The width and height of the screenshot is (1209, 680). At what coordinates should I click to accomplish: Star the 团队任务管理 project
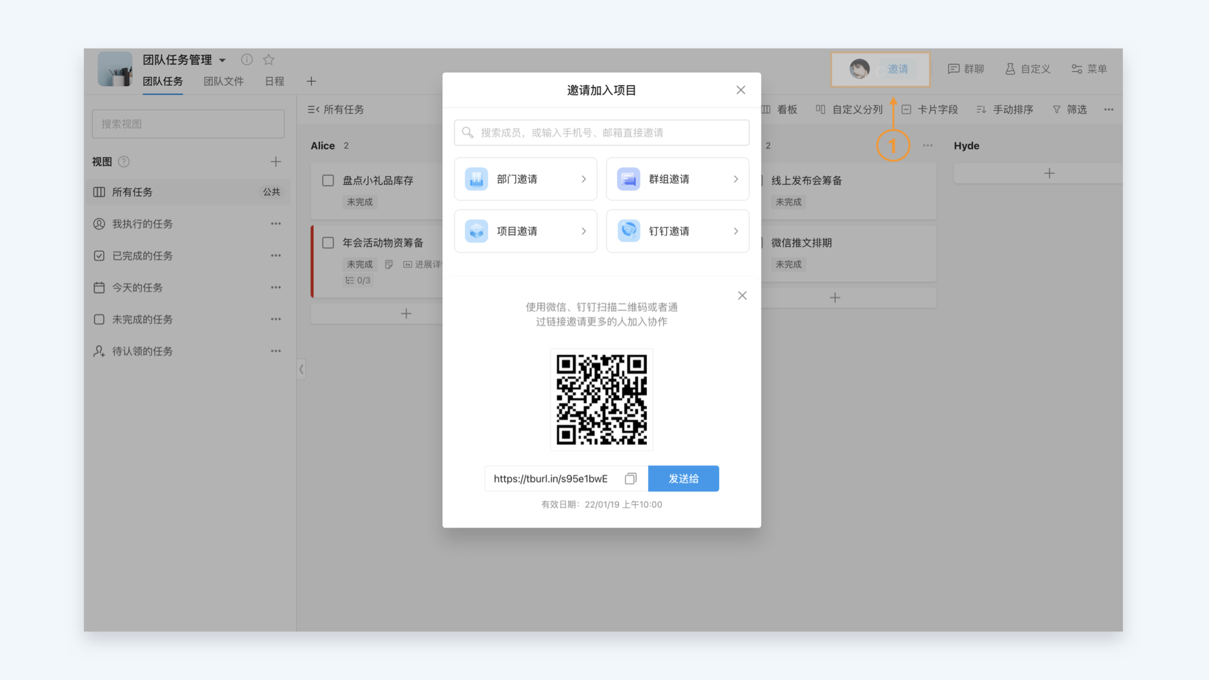click(269, 60)
